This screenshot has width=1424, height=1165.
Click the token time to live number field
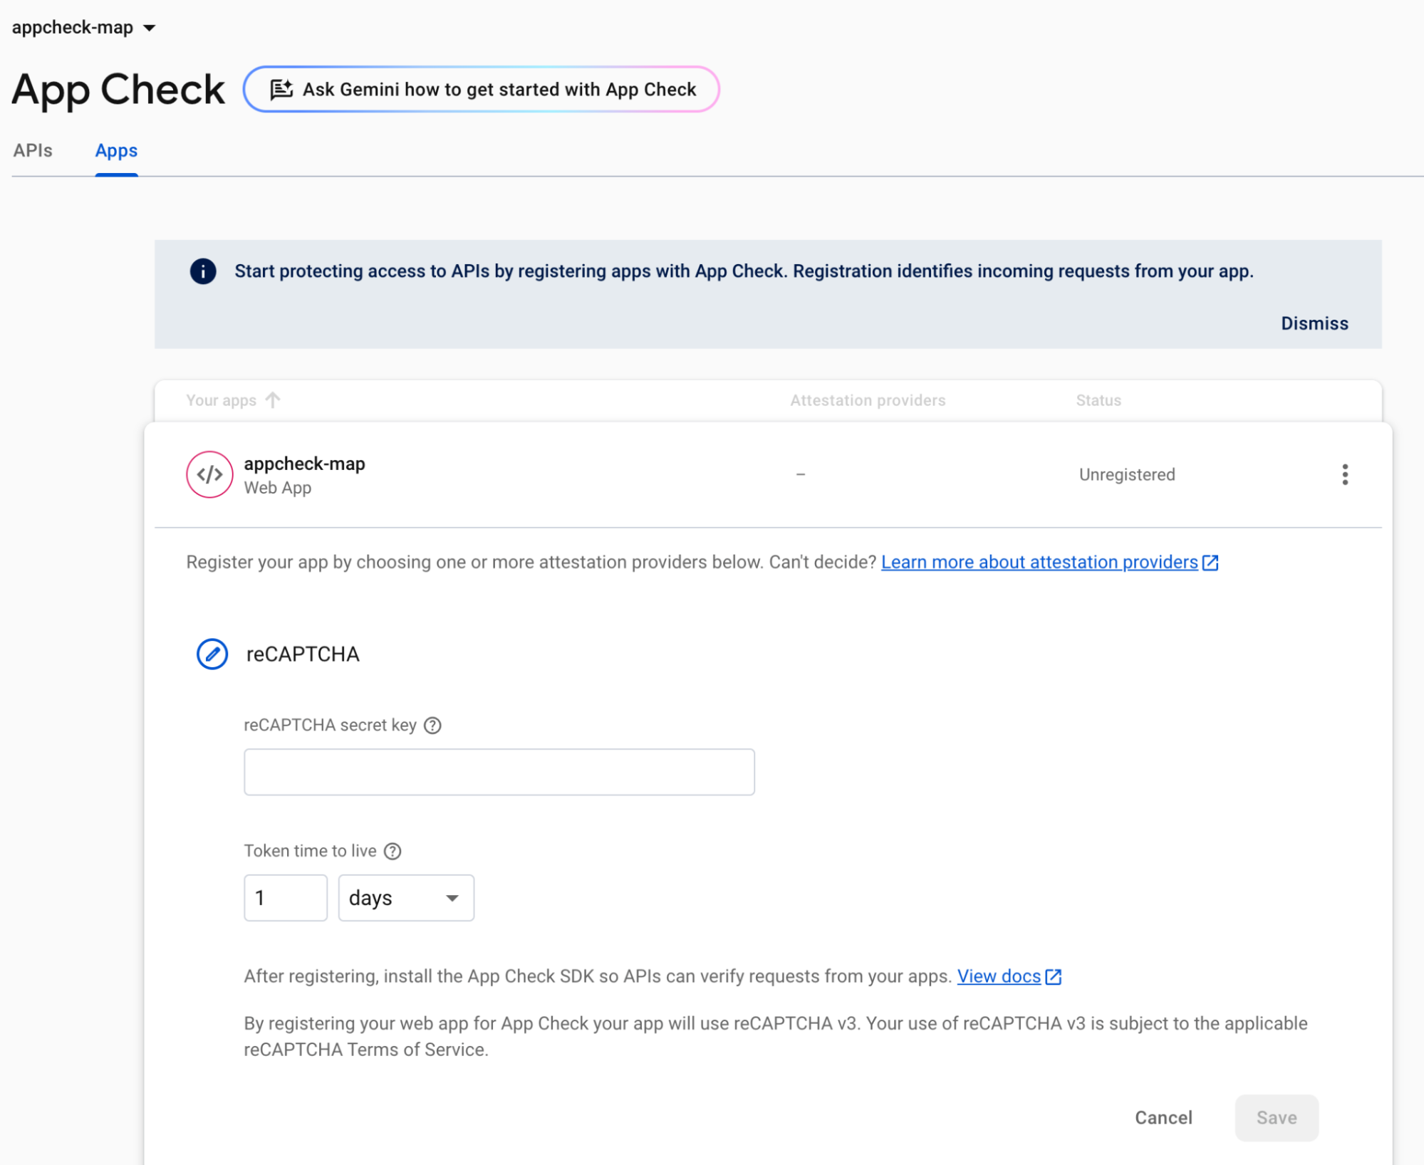[285, 898]
